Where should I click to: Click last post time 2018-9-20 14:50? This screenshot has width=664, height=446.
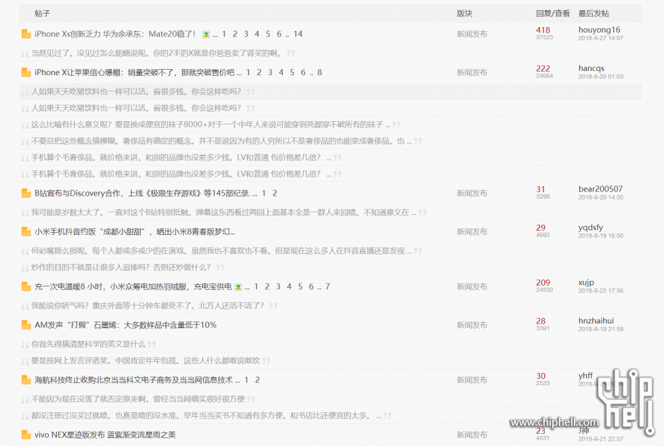[x=600, y=198]
